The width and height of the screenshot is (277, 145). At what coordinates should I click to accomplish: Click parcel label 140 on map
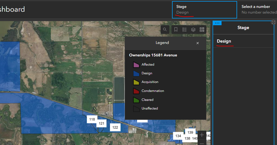[x=195, y=138]
